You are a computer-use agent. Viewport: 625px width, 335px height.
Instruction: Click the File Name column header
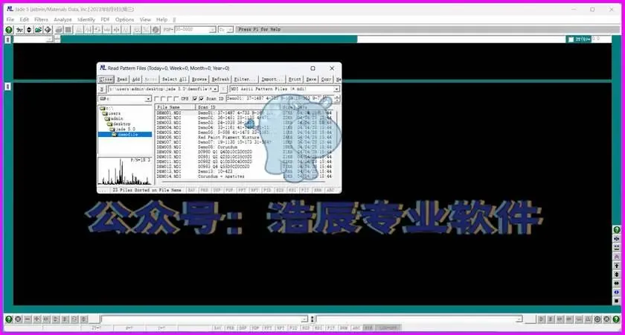click(x=176, y=107)
